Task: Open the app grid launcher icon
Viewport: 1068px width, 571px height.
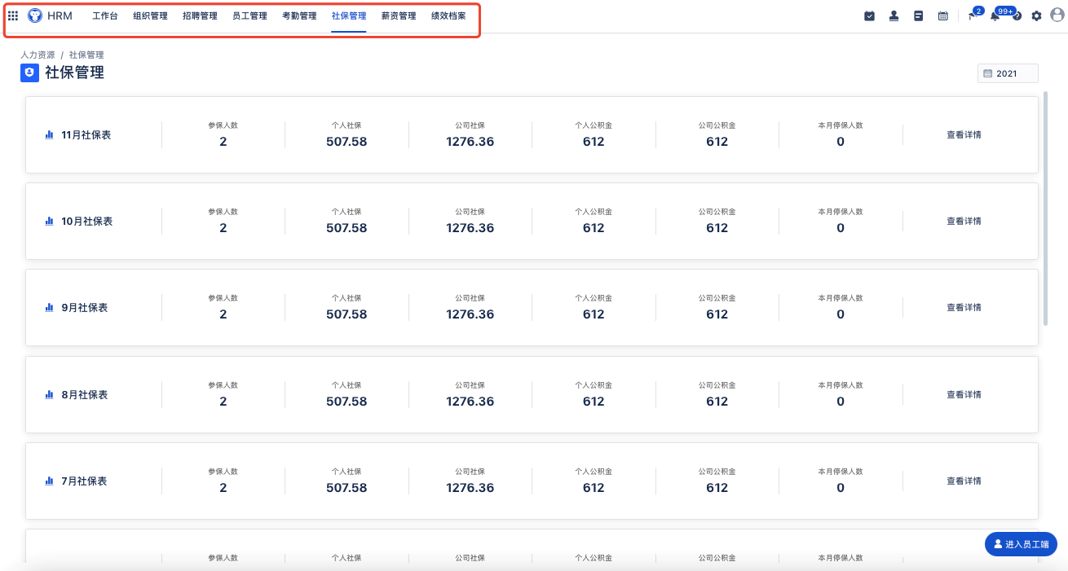Action: coord(13,15)
